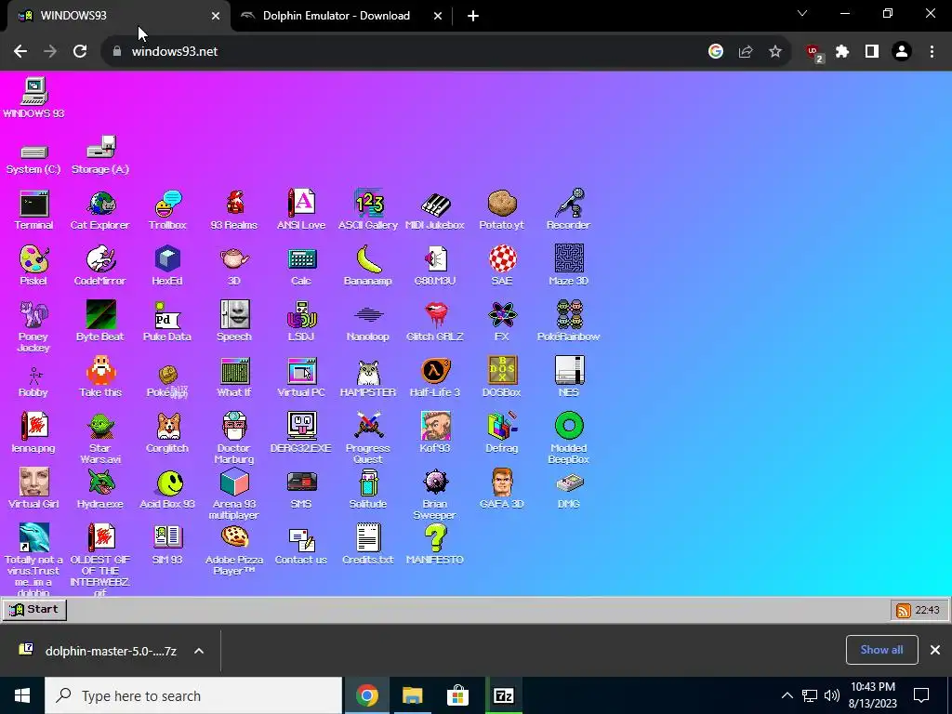The image size is (952, 714).
Task: Switch to Dolphin Emulator - Download tab
Action: pyautogui.click(x=337, y=16)
